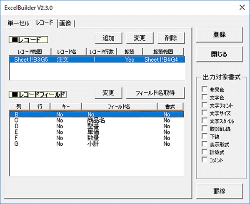Select the 型番 field row
The height and width of the screenshot is (204, 250).
97,126
